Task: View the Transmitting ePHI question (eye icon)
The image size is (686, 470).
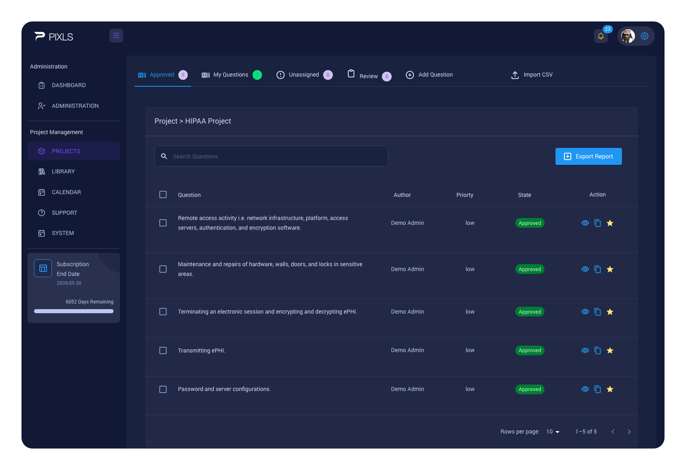Action: (x=585, y=350)
